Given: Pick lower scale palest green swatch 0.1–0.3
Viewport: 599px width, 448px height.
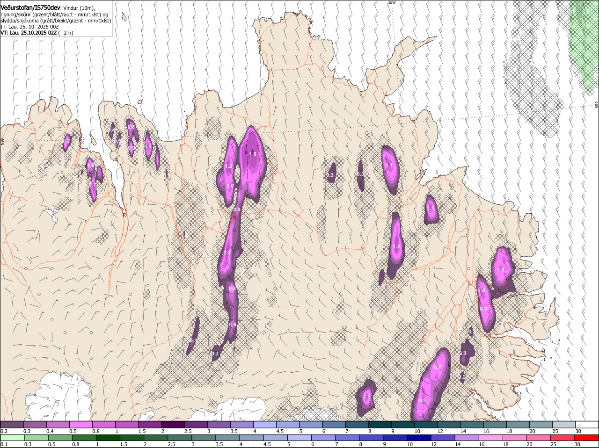Looking at the screenshot, I should coord(12,438).
